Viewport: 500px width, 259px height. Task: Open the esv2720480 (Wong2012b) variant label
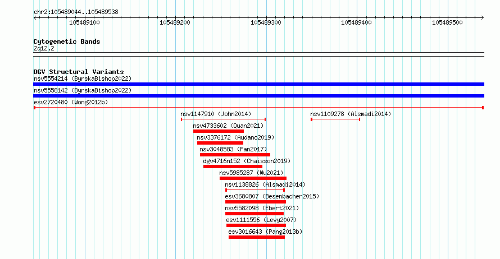[71, 102]
